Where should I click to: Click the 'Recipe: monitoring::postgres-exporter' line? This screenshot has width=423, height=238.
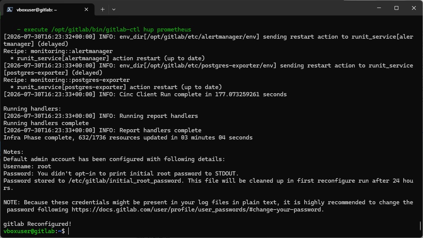67,80
